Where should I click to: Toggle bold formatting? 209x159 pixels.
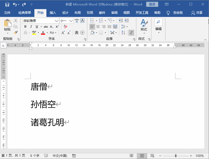(x=25, y=27)
